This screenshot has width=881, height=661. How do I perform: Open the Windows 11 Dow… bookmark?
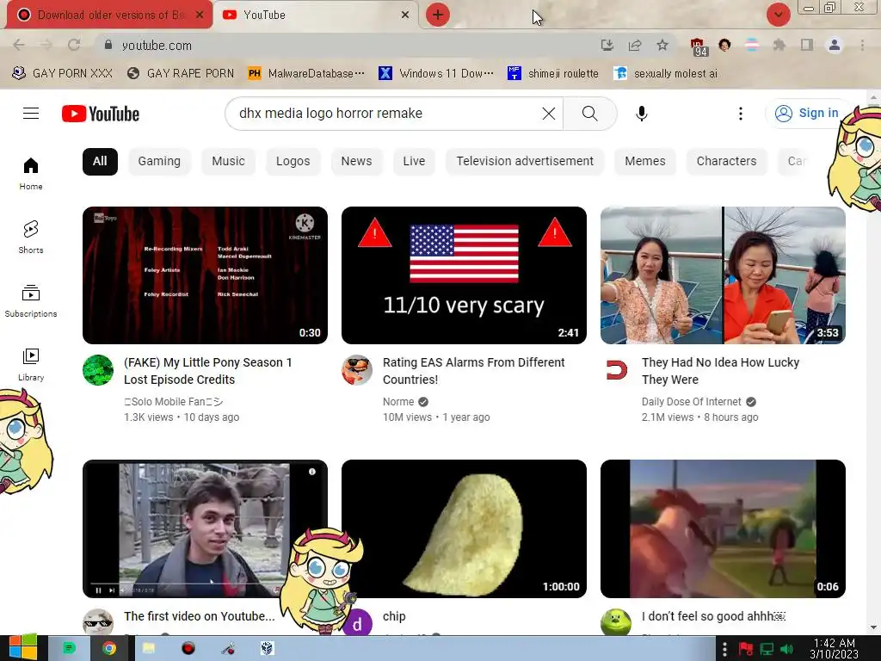(436, 74)
